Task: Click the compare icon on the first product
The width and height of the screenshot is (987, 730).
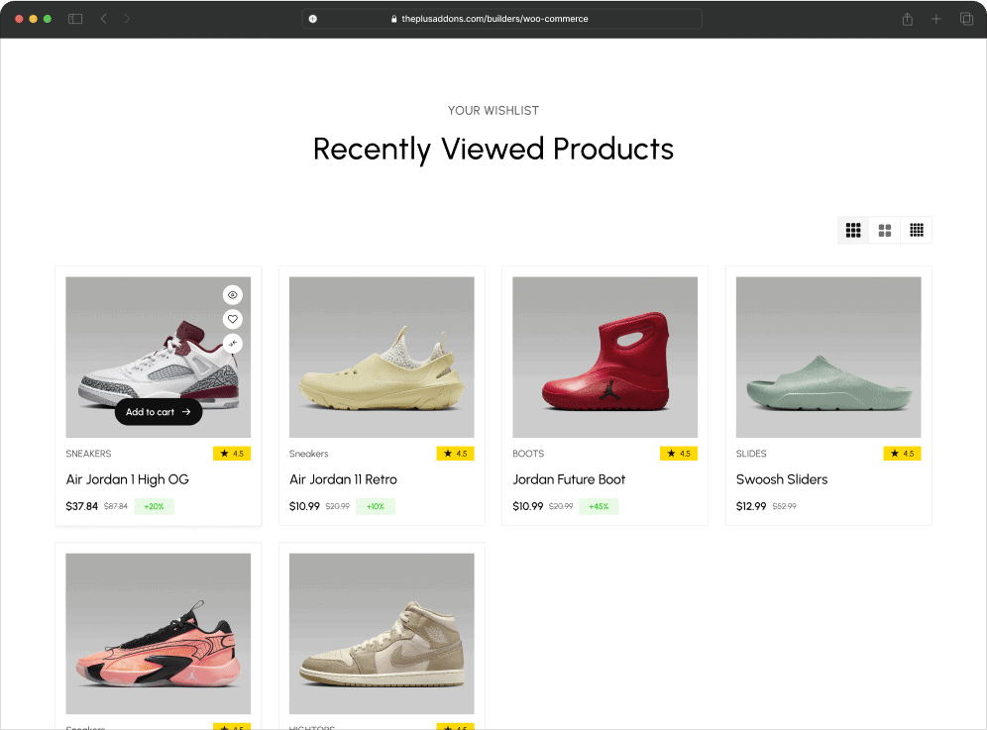Action: pyautogui.click(x=233, y=344)
